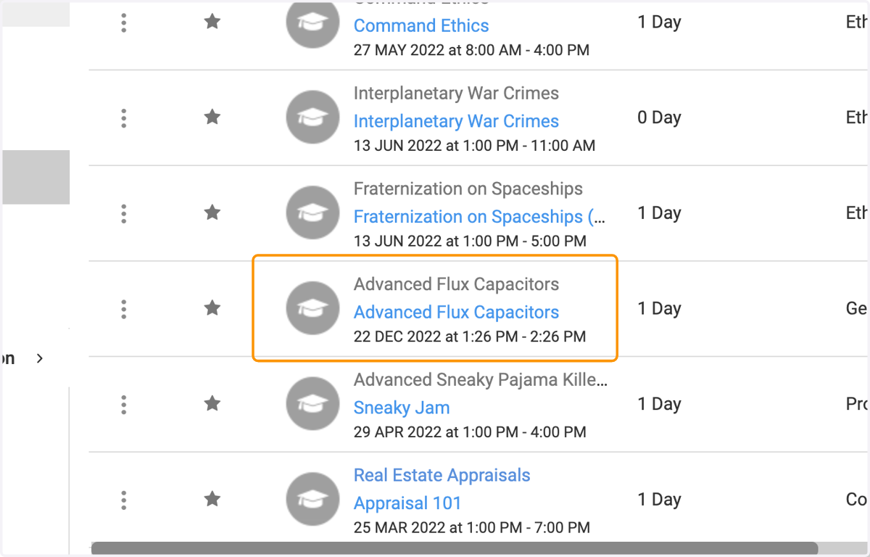The image size is (870, 557).
Task: Open the three-dot menu for Interplanetary War Crimes
Action: 124,117
